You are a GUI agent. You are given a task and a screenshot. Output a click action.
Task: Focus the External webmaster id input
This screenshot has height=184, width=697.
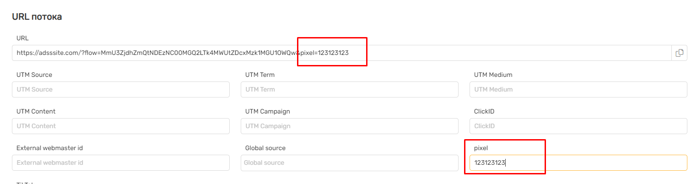[x=120, y=163]
